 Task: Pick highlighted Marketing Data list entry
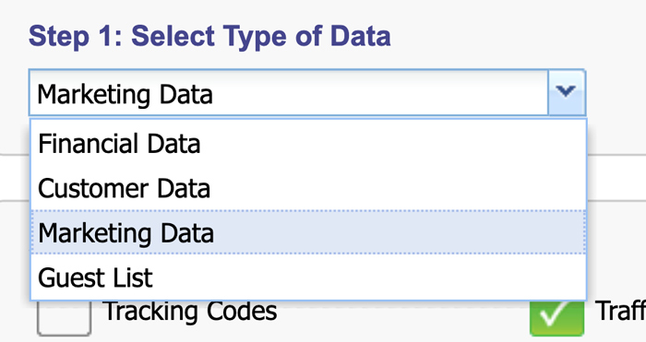[308, 232]
